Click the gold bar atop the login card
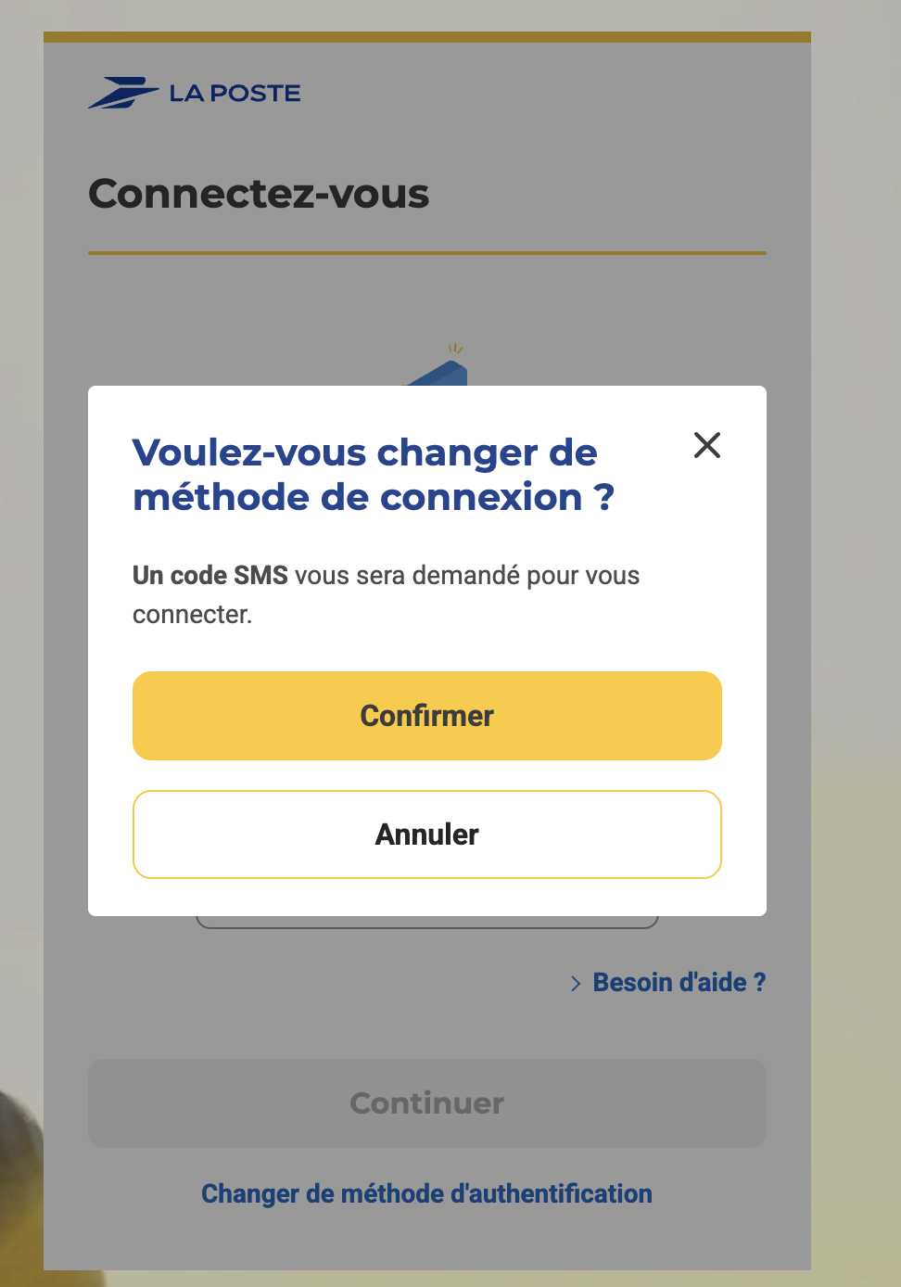The image size is (901, 1287). tap(427, 37)
